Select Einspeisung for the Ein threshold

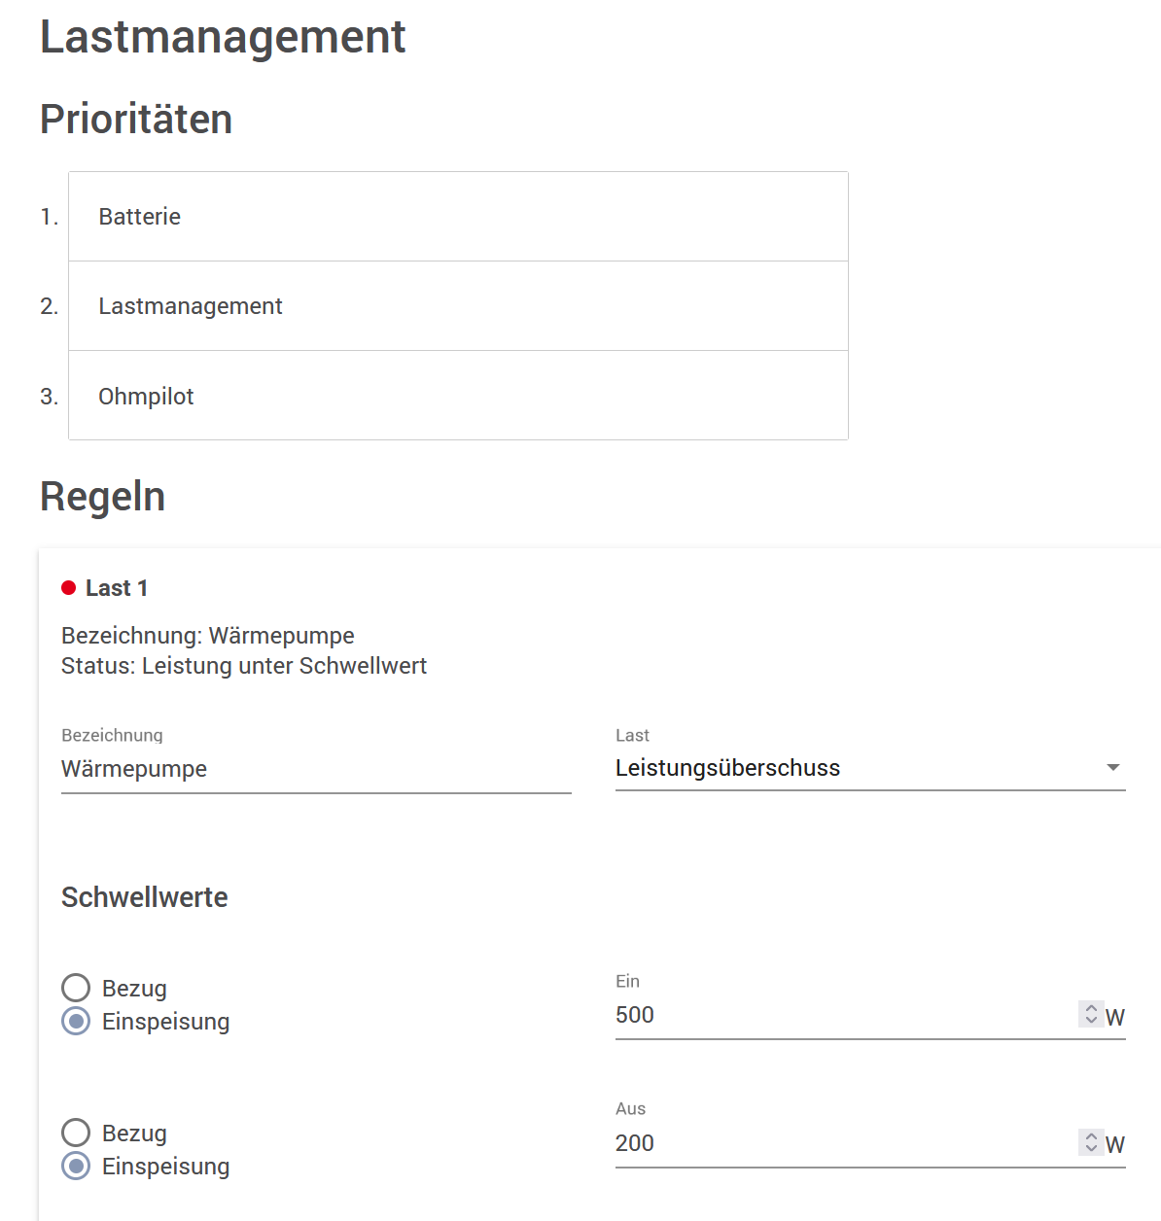click(x=75, y=1021)
